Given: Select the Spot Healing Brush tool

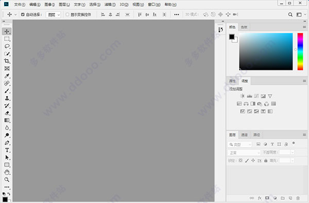Looking at the screenshot, I should (7, 83).
